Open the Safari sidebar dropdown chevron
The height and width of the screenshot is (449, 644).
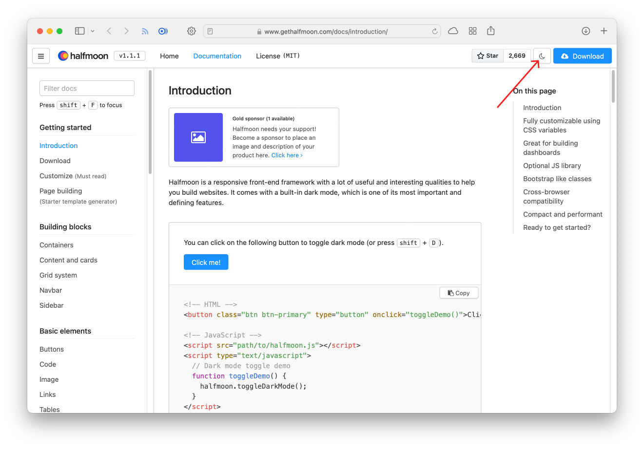point(93,31)
